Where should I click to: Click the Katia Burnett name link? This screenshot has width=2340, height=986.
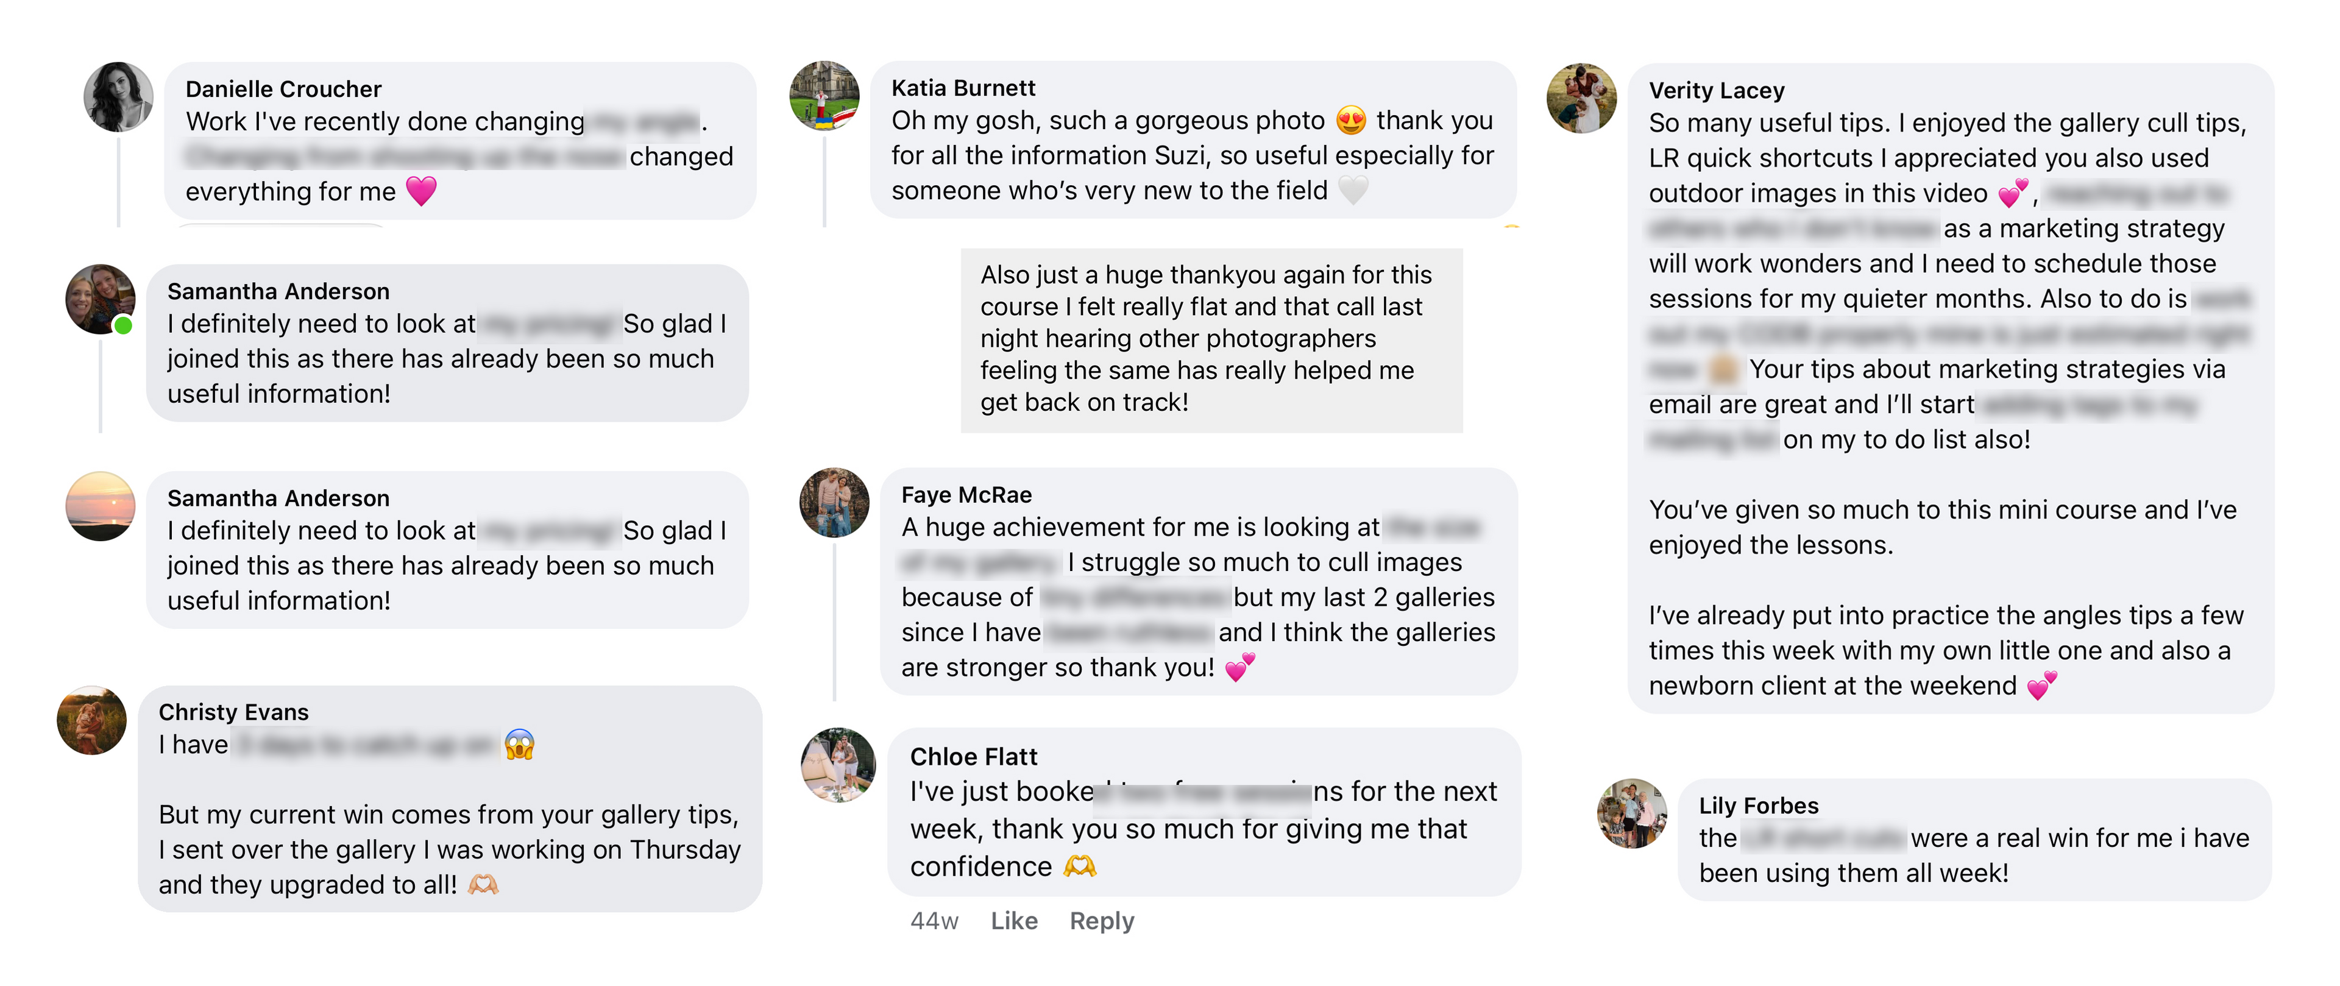963,87
